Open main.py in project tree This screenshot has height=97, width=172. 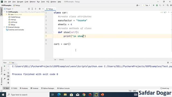pos(13,20)
